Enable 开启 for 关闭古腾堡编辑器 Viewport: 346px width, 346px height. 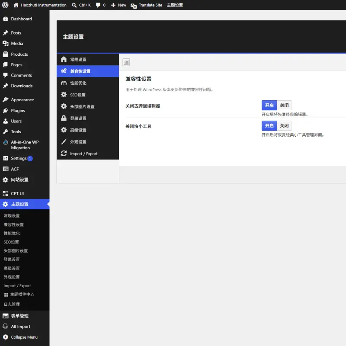(x=269, y=105)
